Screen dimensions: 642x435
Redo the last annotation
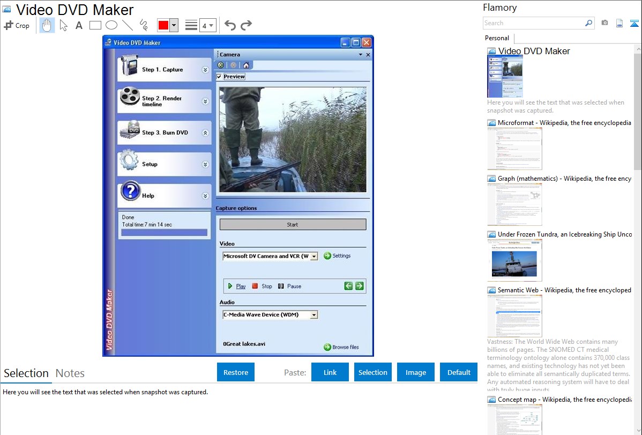pyautogui.click(x=246, y=25)
